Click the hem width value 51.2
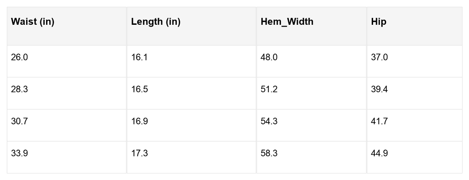 point(269,90)
